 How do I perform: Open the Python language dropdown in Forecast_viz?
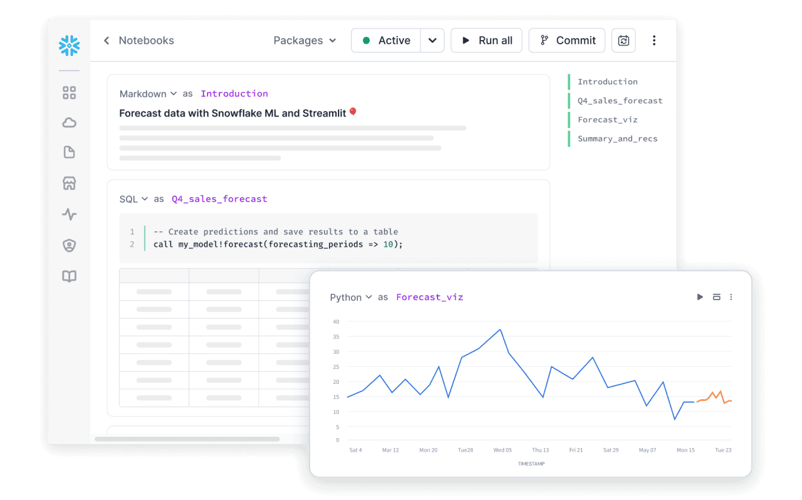click(350, 297)
